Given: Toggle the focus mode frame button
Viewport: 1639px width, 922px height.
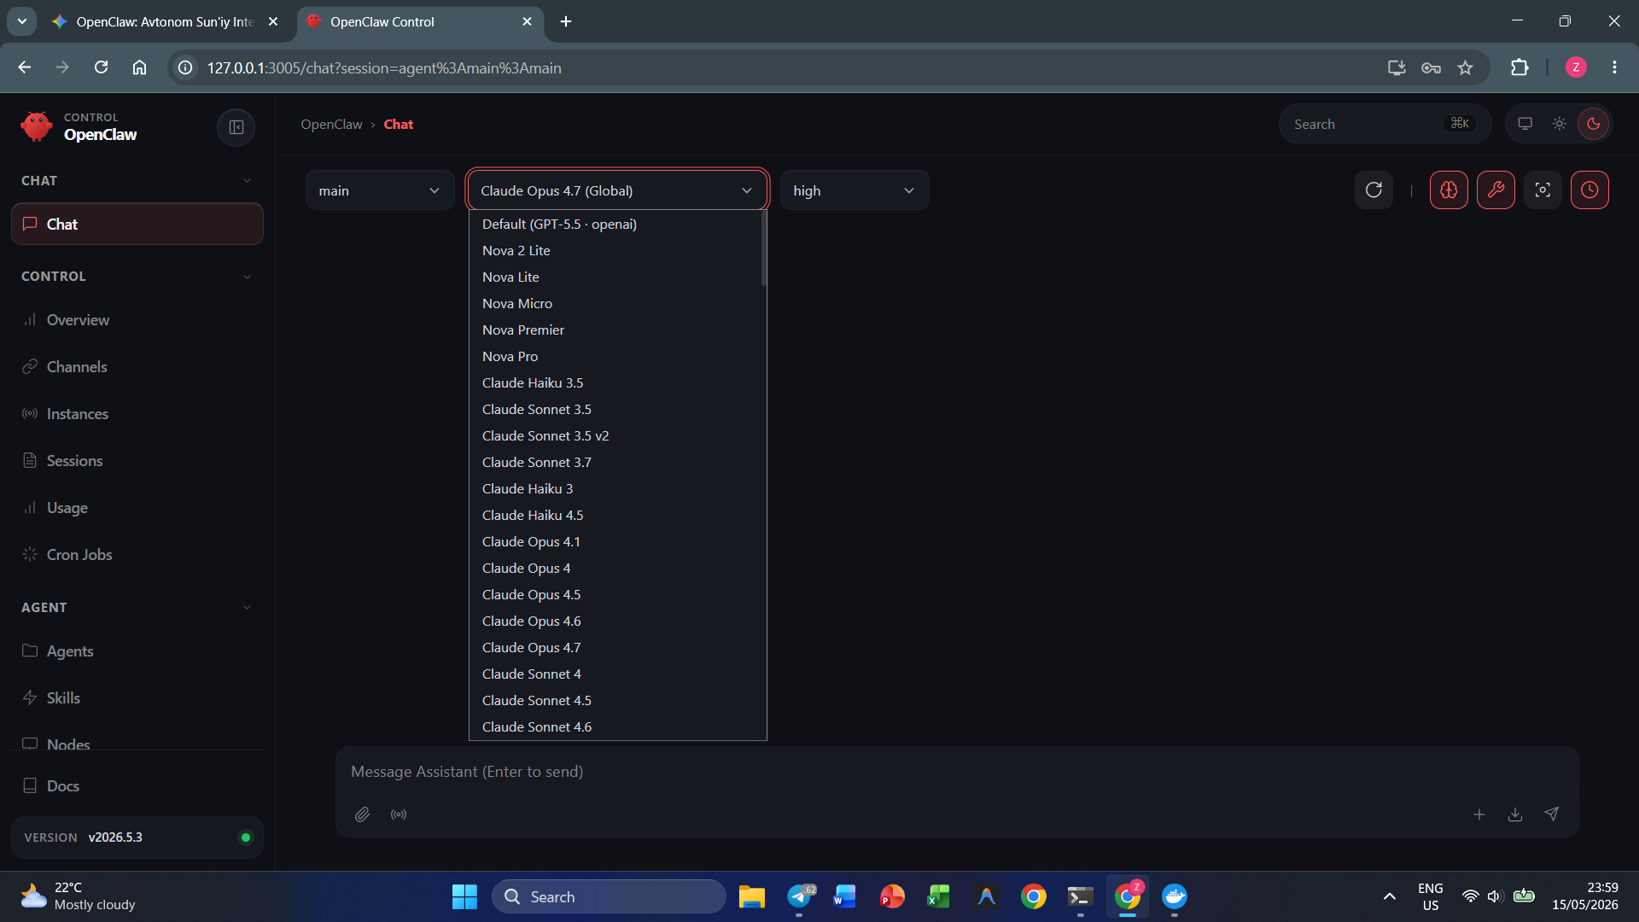Looking at the screenshot, I should pos(1543,190).
